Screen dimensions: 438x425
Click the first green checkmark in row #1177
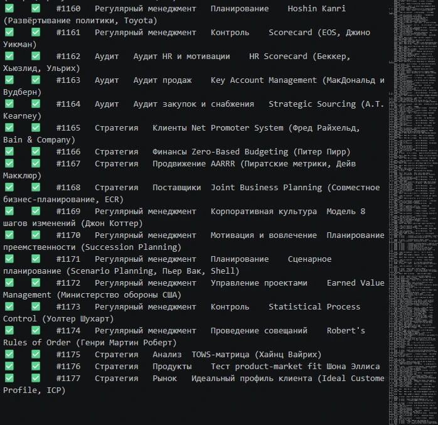point(9,378)
